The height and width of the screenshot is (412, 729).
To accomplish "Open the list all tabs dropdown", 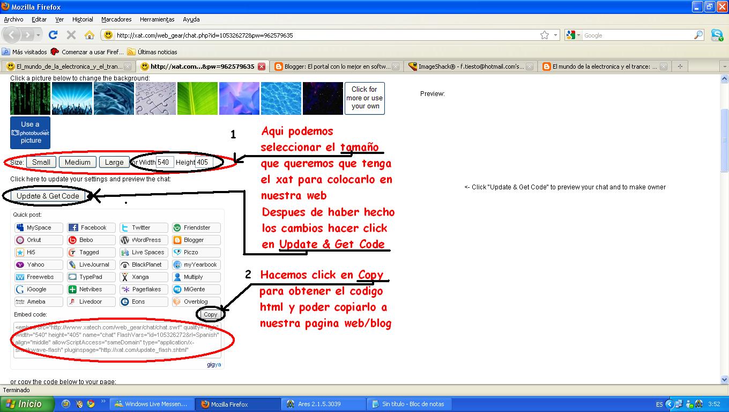I will coord(724,67).
